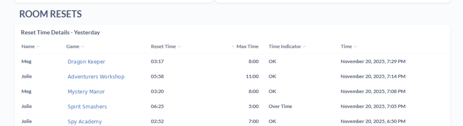This screenshot has height=126, width=463.
Task: Sort by Time Indicator arrow icon
Action: click(304, 47)
